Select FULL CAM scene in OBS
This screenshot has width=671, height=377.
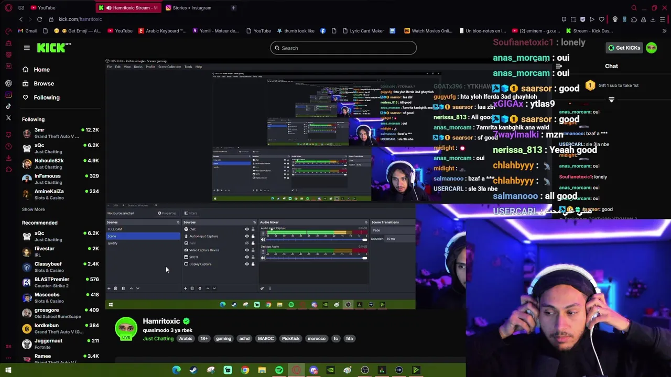[x=143, y=229]
